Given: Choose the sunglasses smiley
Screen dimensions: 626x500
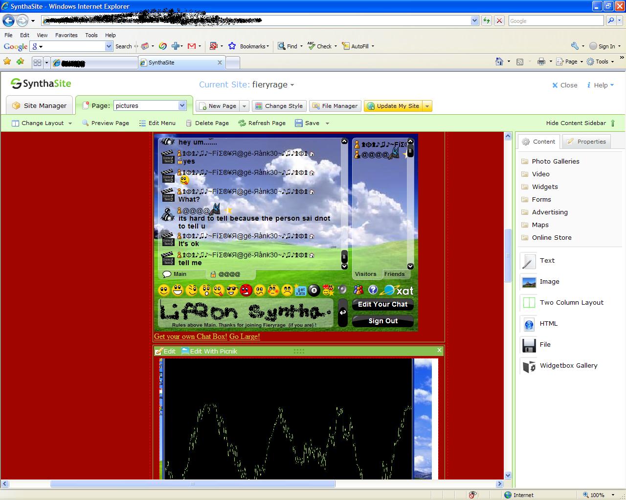Looking at the screenshot, I should tap(232, 291).
